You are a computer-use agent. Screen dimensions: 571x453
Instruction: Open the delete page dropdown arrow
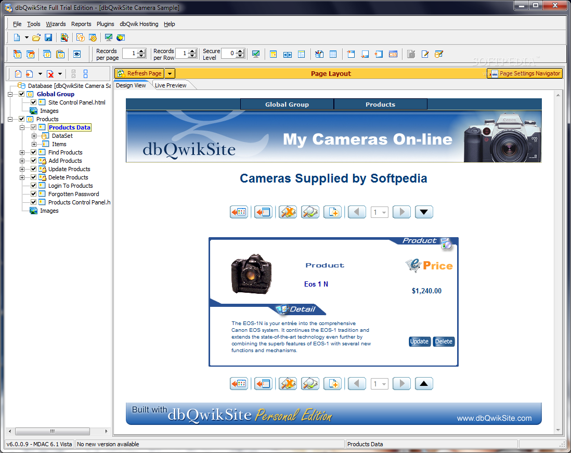pos(60,74)
